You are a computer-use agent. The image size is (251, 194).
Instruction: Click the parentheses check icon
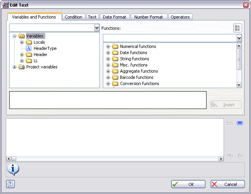point(230,123)
